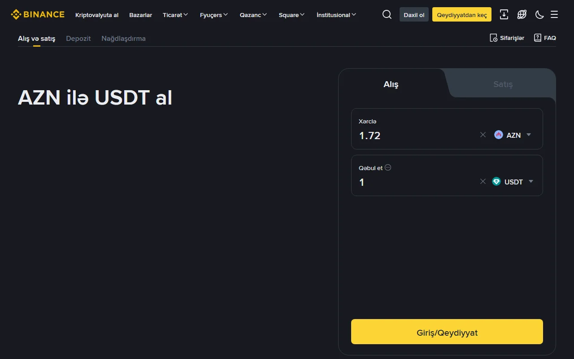Switch to the Alış tab
The height and width of the screenshot is (359, 574).
pos(391,84)
